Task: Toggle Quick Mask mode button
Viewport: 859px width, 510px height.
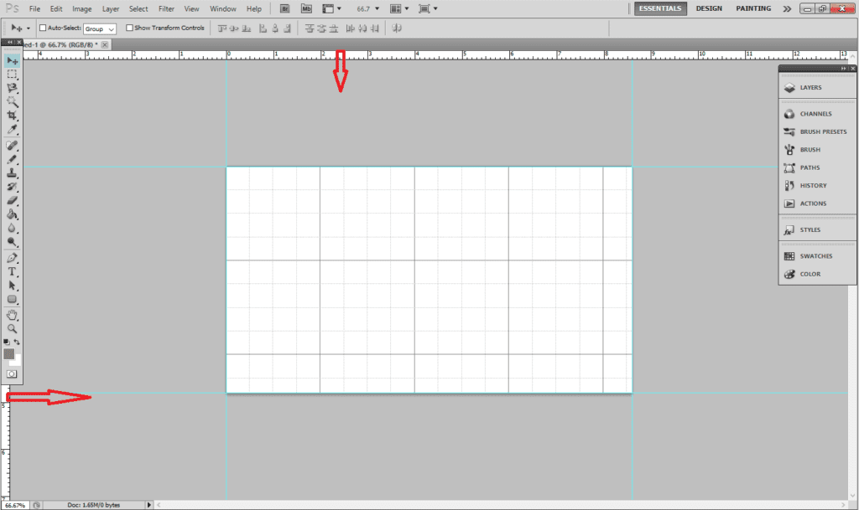Action: click(13, 373)
